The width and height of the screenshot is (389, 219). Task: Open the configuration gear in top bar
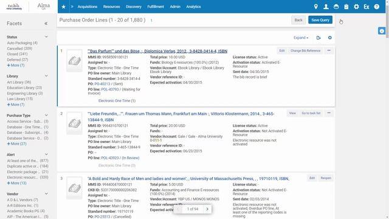click(356, 7)
